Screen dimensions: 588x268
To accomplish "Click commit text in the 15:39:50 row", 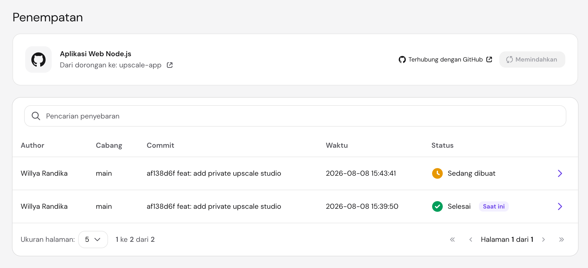I will tap(214, 206).
